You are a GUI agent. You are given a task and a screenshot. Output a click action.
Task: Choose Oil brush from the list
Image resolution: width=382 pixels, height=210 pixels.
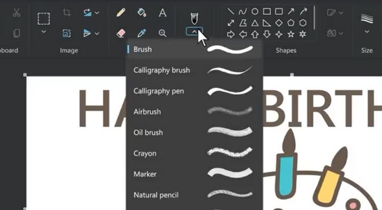(194, 132)
